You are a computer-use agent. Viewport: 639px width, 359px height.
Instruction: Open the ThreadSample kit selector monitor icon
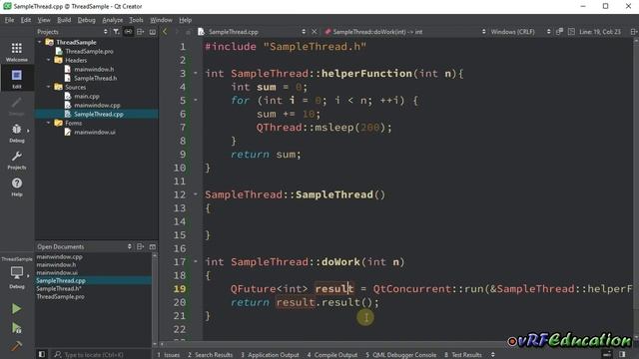click(17, 272)
